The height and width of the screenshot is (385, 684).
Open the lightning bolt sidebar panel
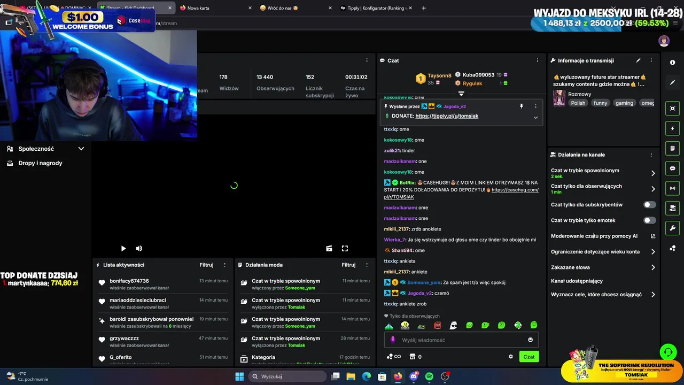pyautogui.click(x=672, y=128)
